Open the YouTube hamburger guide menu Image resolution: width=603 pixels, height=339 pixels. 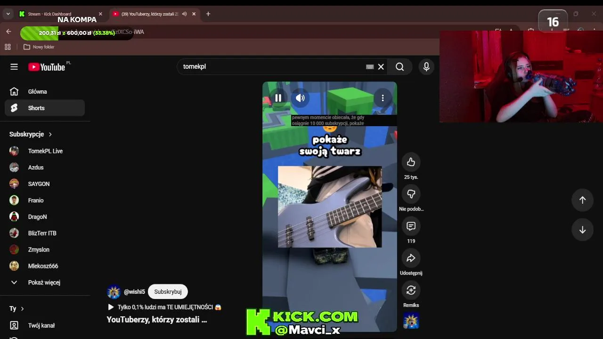click(14, 67)
